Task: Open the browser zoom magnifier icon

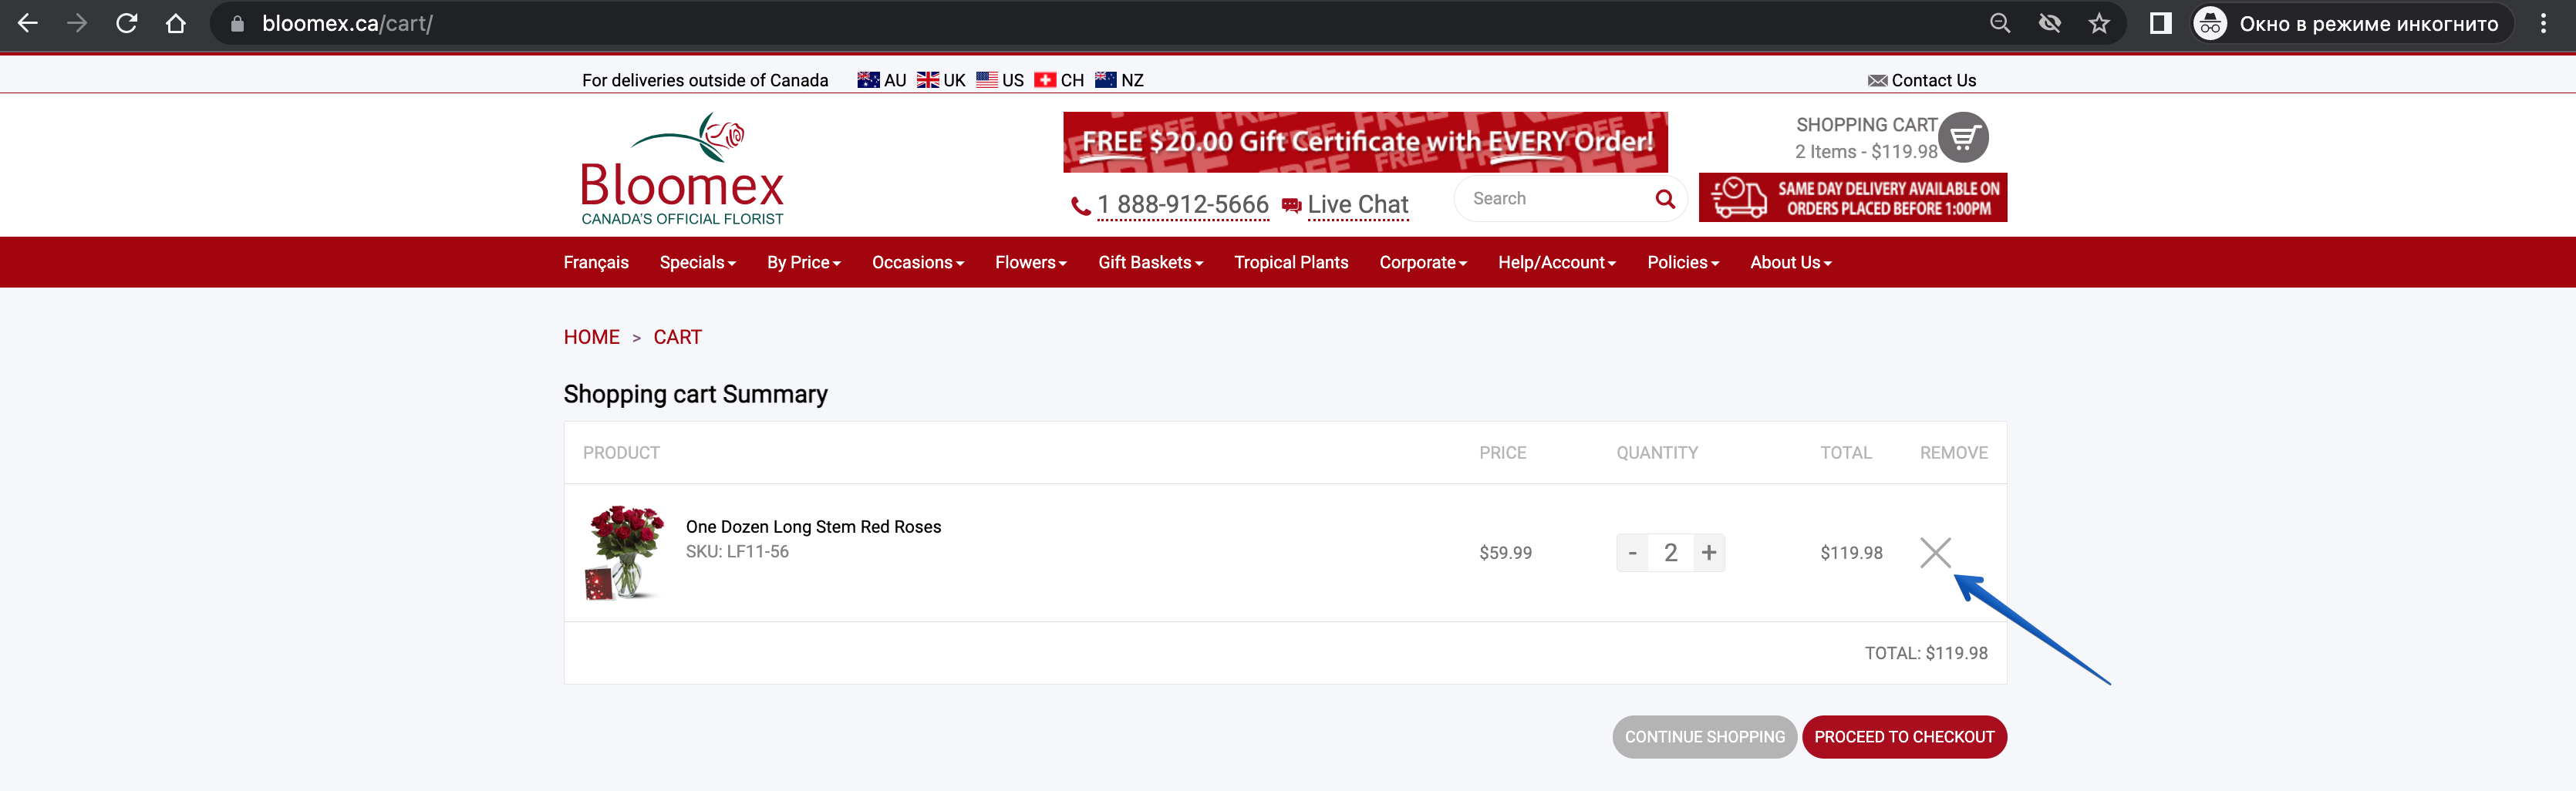Action: point(2000,23)
